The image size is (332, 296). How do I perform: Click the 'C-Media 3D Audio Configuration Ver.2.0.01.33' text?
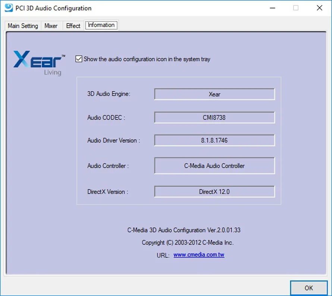[x=184, y=230]
